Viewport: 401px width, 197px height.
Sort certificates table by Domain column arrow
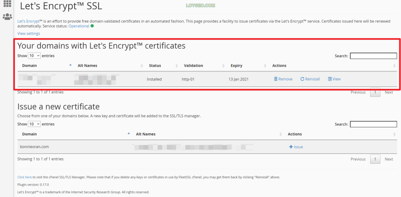(x=71, y=65)
